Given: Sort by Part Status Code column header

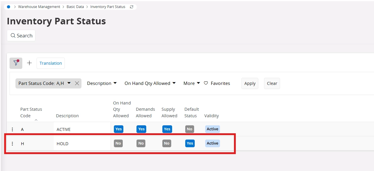Looking at the screenshot, I should pos(31,113).
